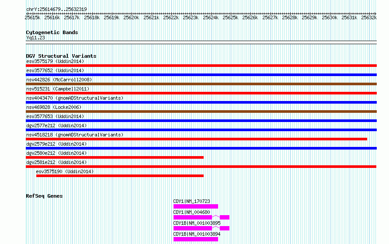The image size is (389, 244).
Task: Click the blue bar under dgv2577e212 (Uddin2014)
Action: pyautogui.click(x=201, y=130)
